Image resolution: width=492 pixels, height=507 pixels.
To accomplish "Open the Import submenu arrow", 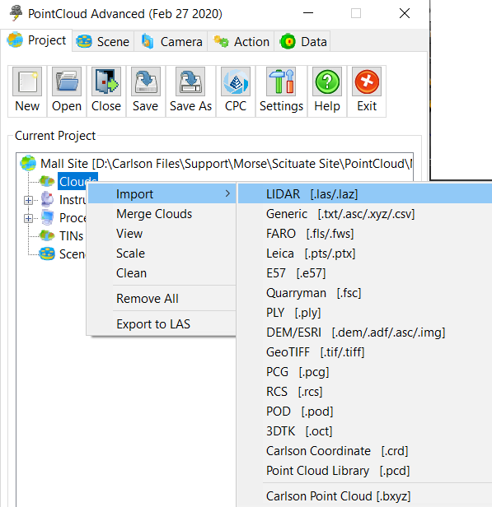I will [x=227, y=193].
